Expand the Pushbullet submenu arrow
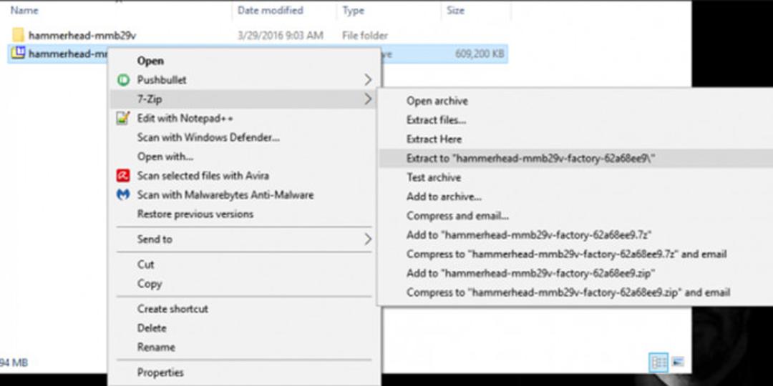This screenshot has height=386, width=773. click(368, 80)
